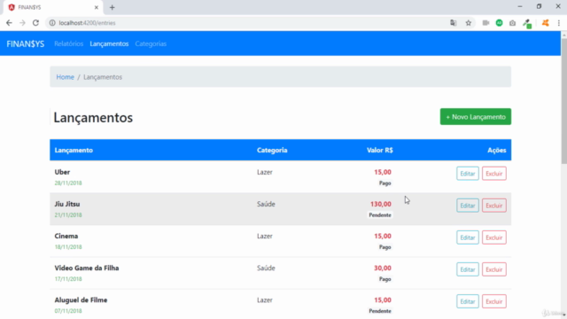The width and height of the screenshot is (567, 319).
Task: Delete the Cinema entry
Action: (494, 237)
